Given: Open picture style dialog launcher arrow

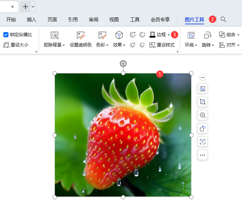Looking at the screenshot, I should [177, 51].
